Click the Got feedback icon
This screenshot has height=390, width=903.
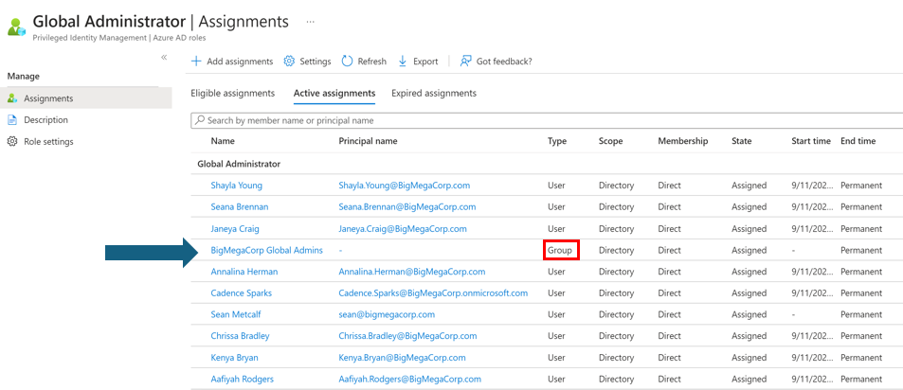point(465,62)
